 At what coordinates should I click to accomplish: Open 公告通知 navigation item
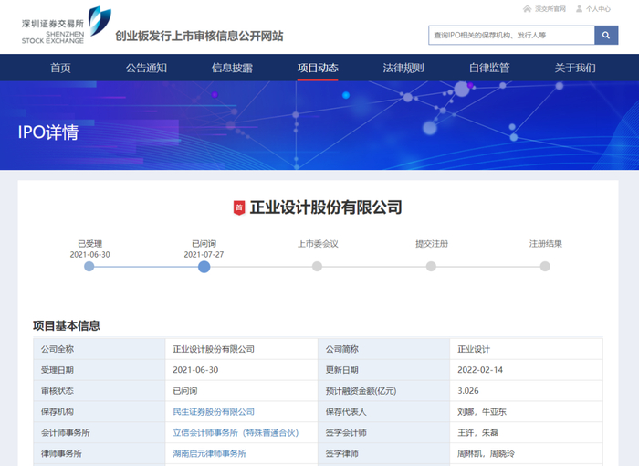coord(146,68)
